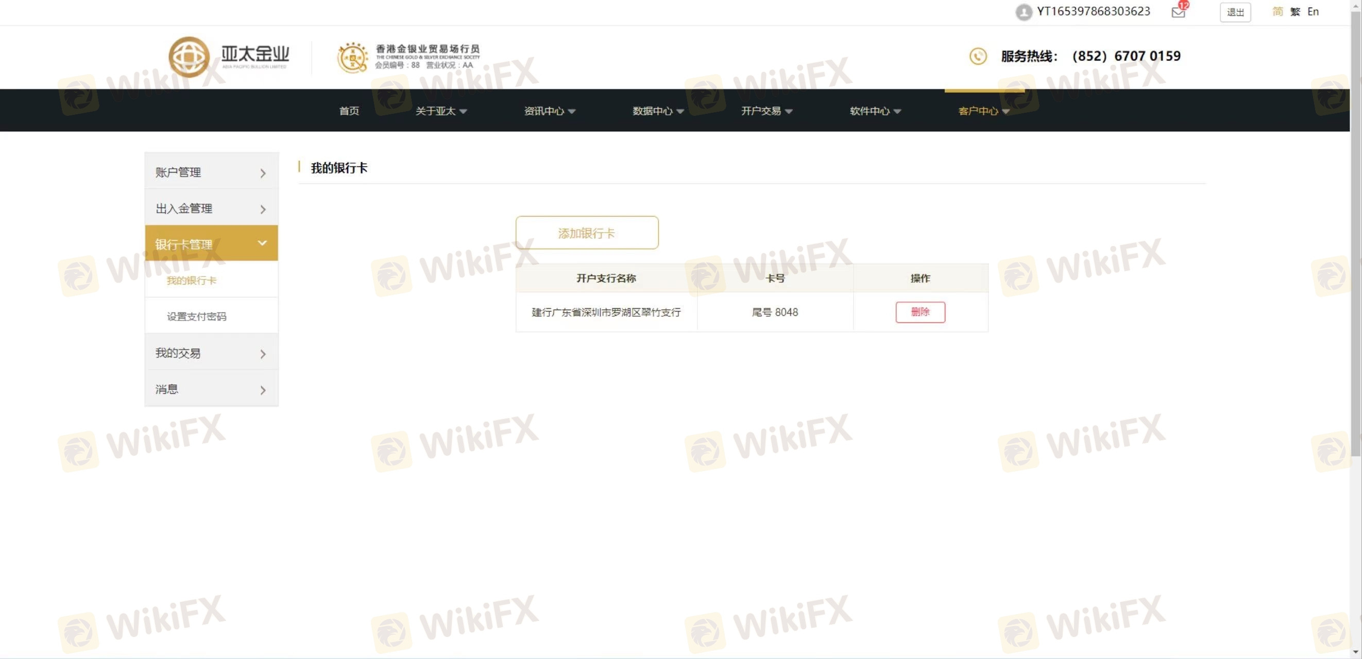
Task: Go to the 首页 home tab
Action: [349, 111]
